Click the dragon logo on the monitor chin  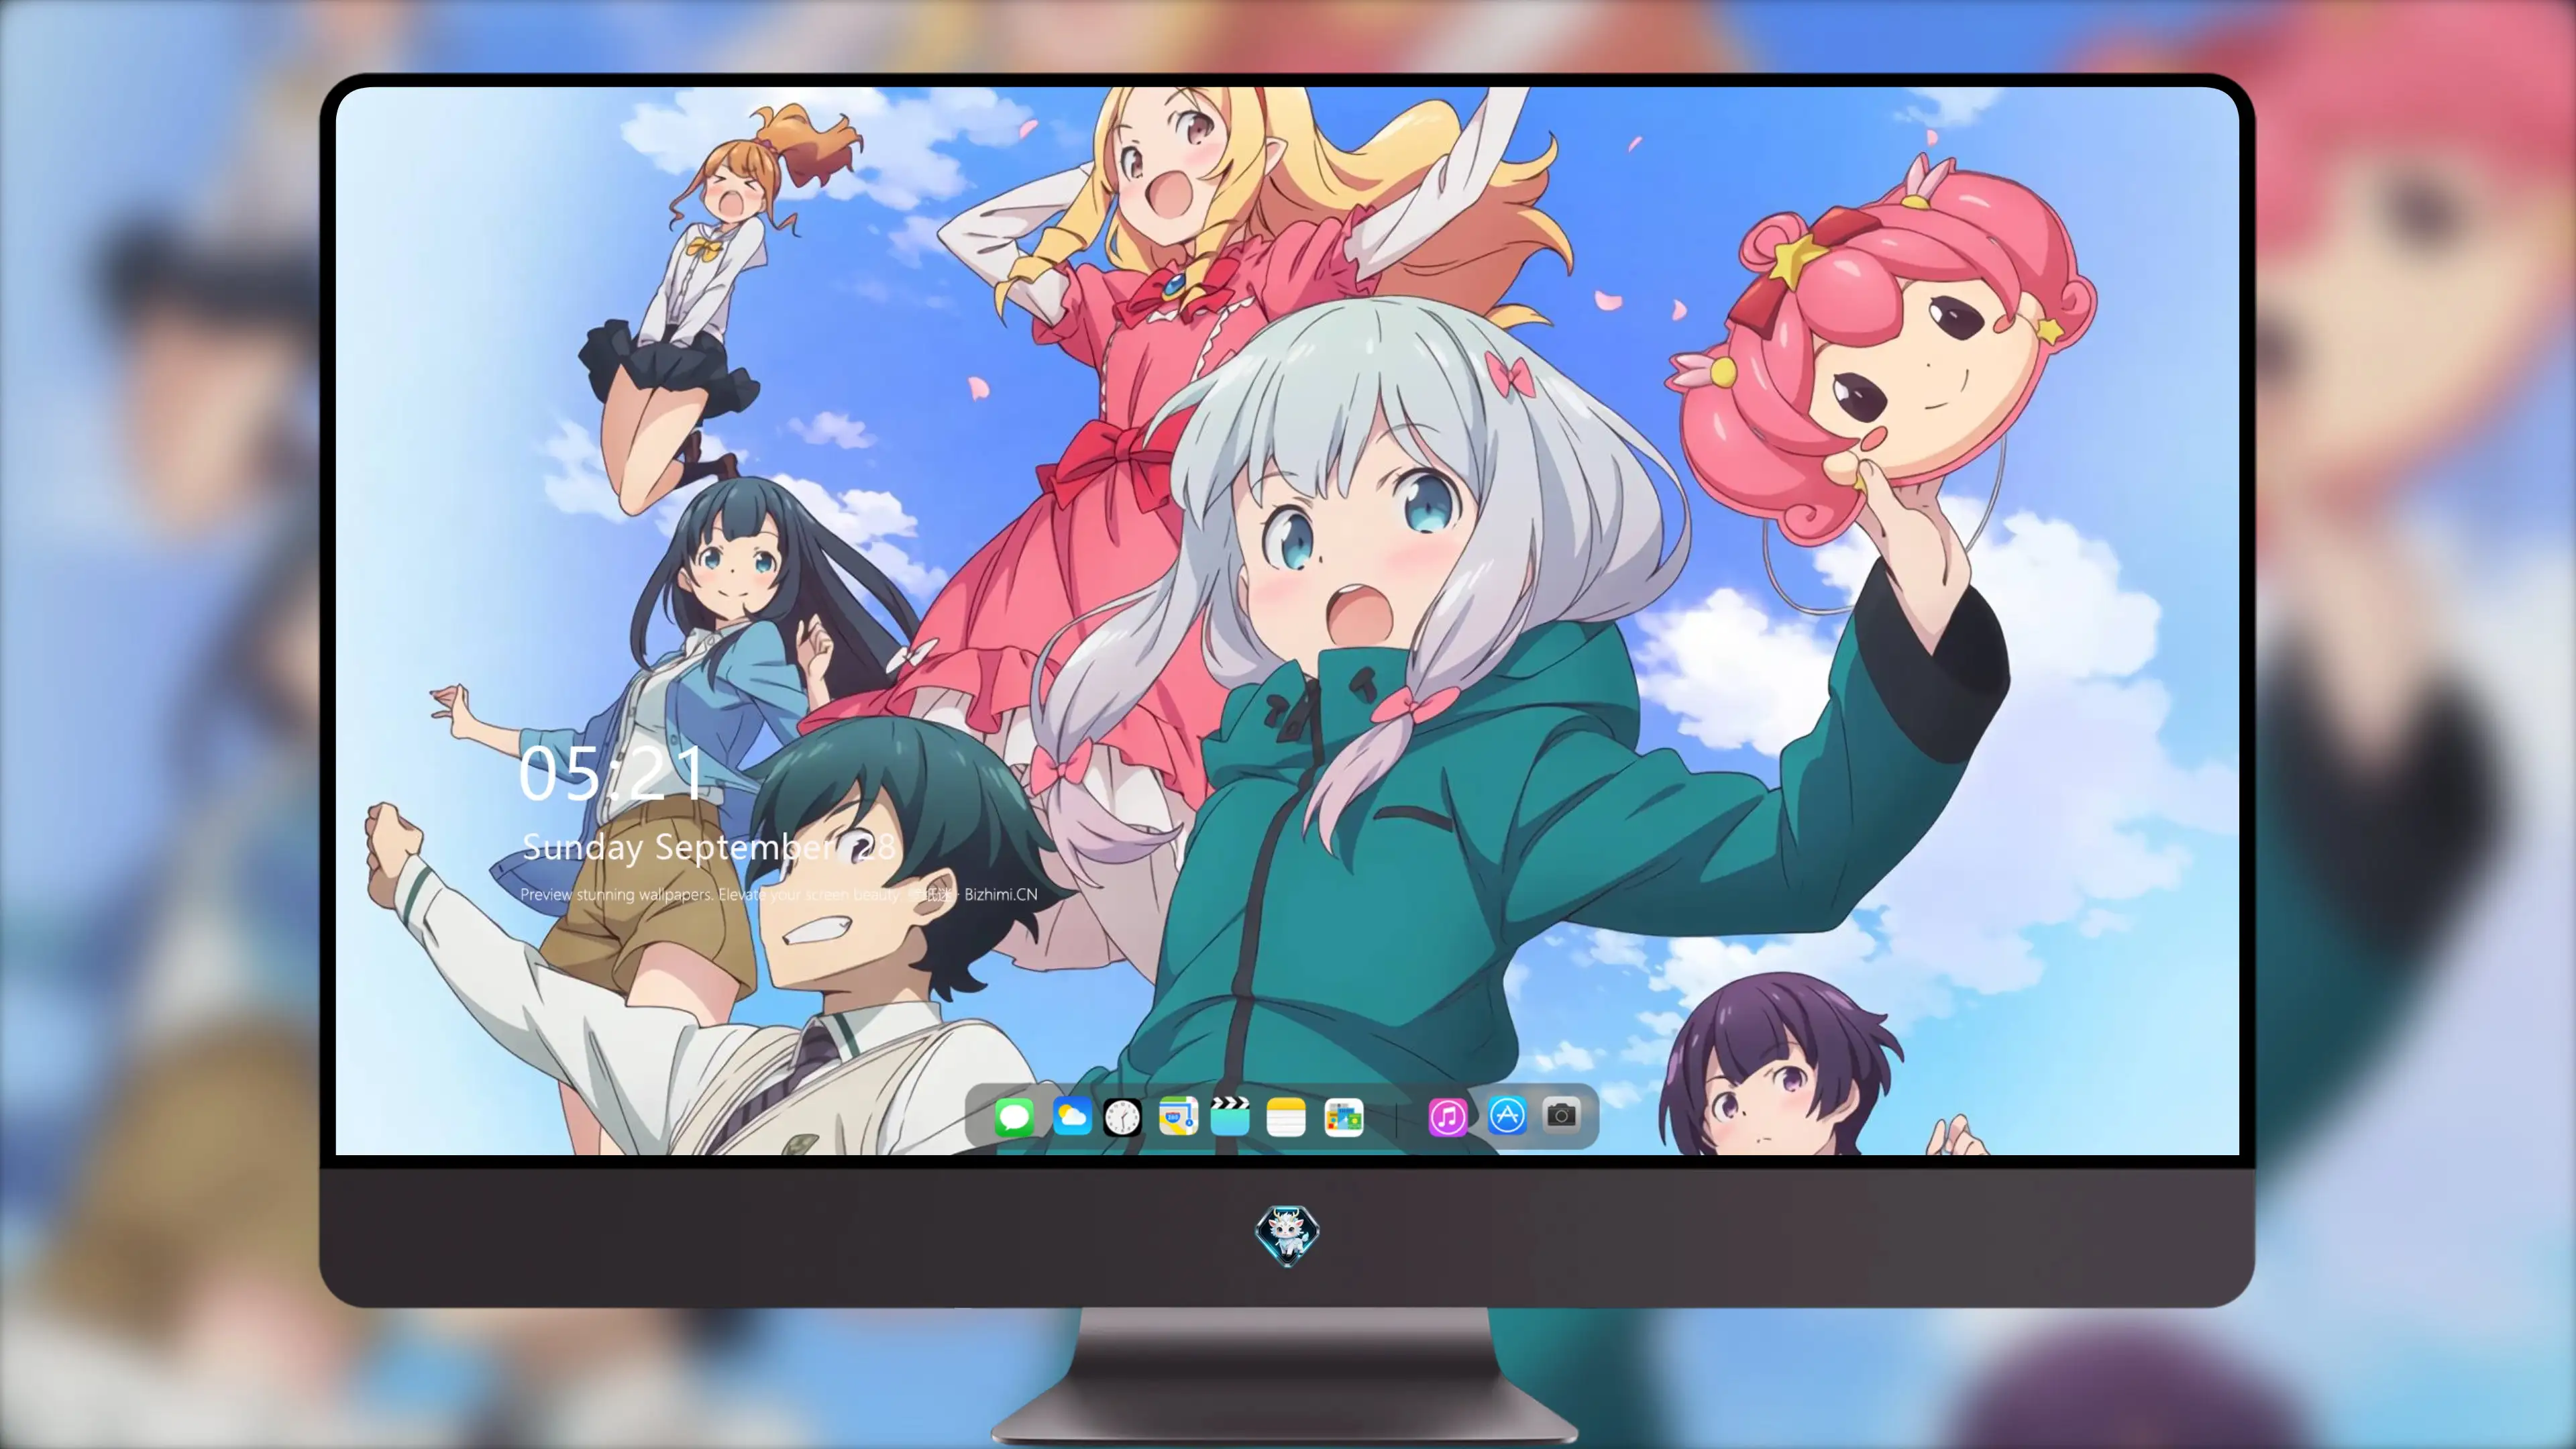coord(1287,1235)
